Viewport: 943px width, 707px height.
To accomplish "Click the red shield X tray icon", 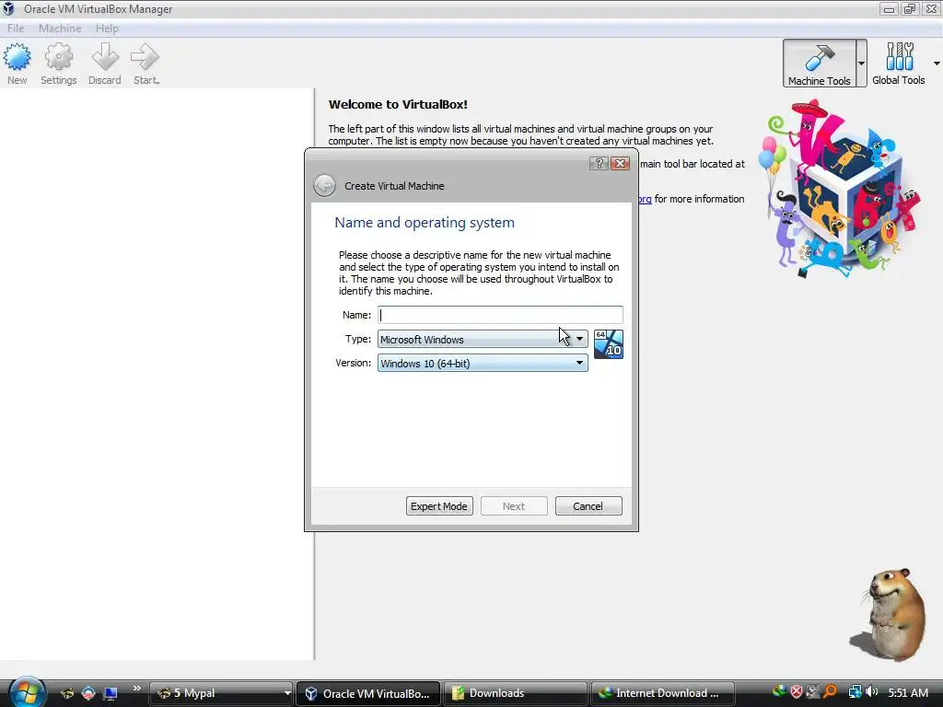I will coord(797,692).
